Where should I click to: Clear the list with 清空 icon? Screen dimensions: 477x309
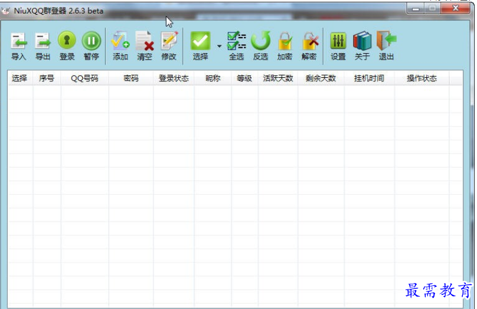[145, 45]
